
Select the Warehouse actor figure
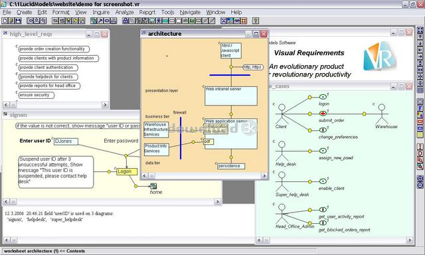pyautogui.click(x=382, y=114)
